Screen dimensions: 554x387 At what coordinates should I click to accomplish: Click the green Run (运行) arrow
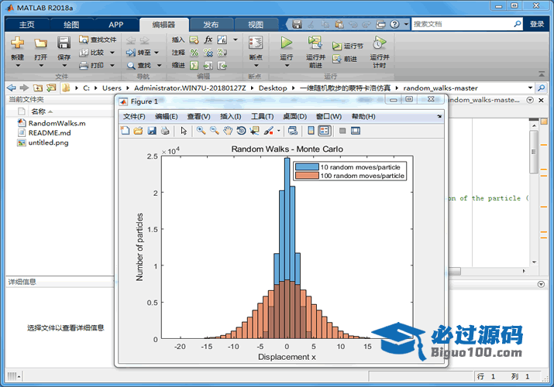[x=286, y=43]
